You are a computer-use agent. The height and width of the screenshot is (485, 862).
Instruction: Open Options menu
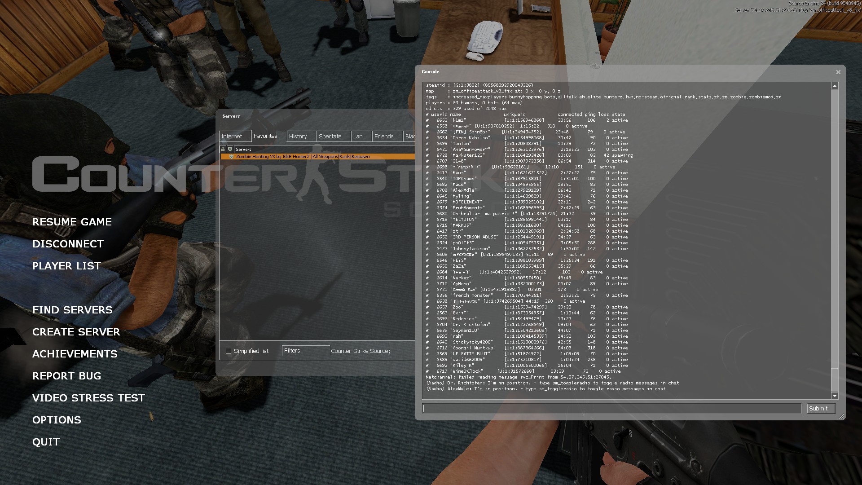(57, 420)
